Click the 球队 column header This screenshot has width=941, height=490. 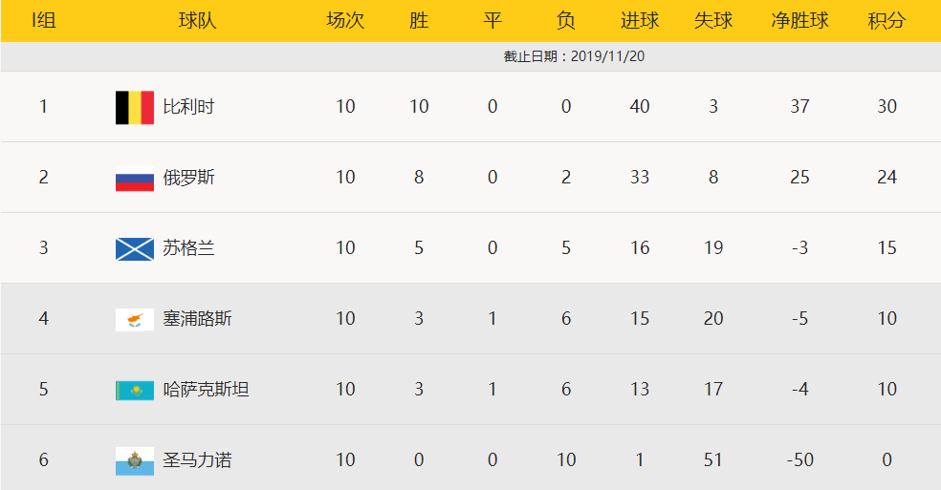point(197,21)
